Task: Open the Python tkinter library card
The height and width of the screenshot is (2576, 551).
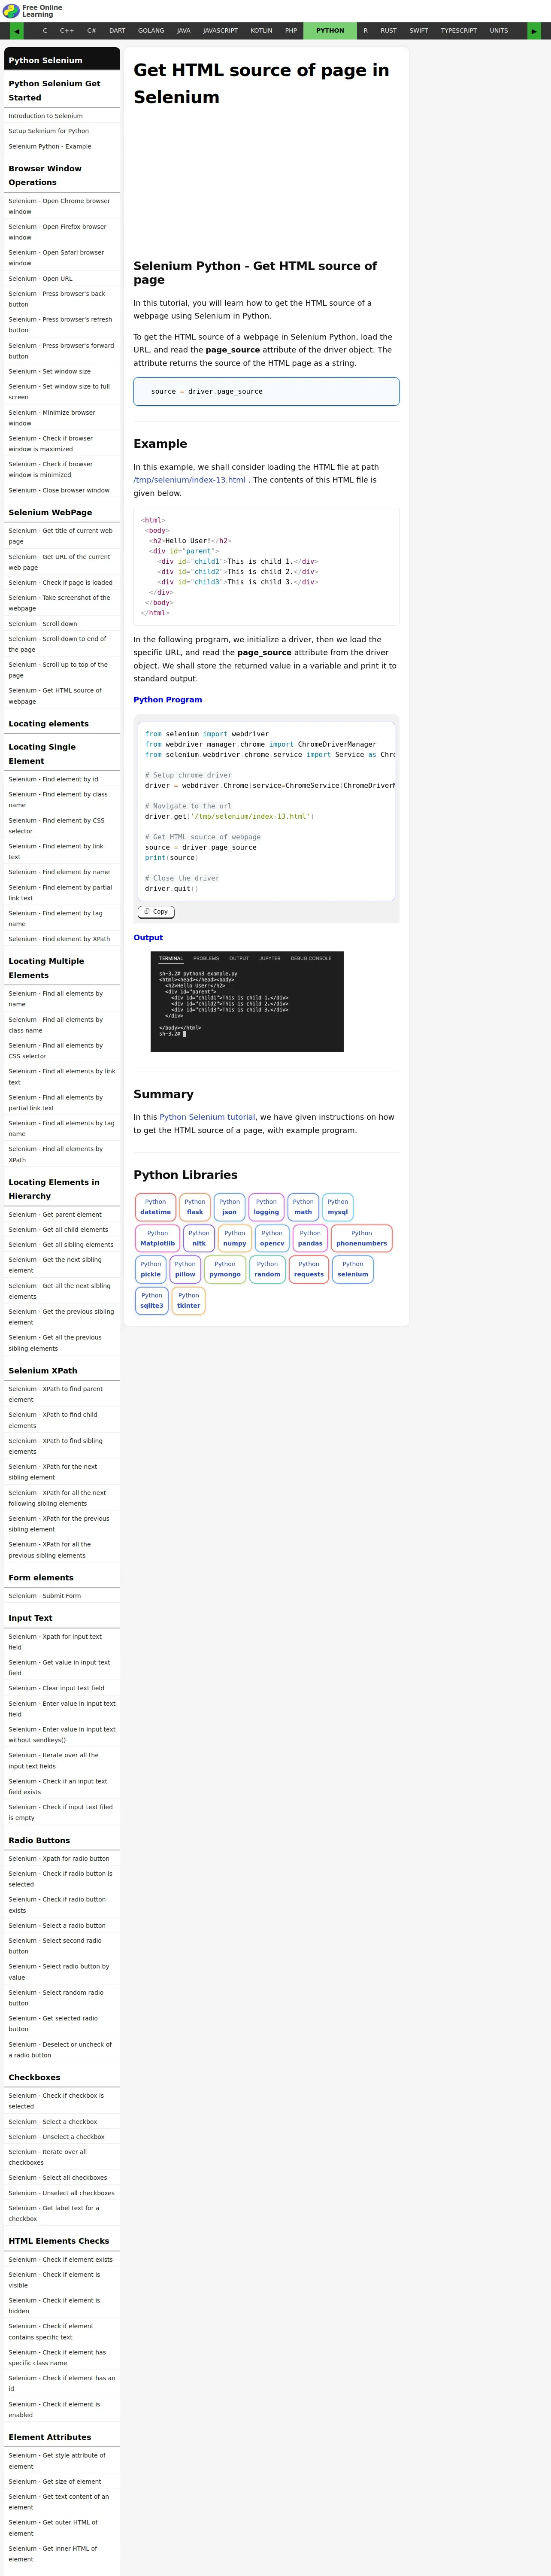Action: tap(188, 1300)
